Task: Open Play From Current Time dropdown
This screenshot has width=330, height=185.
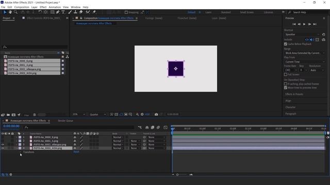Action: 305,62
